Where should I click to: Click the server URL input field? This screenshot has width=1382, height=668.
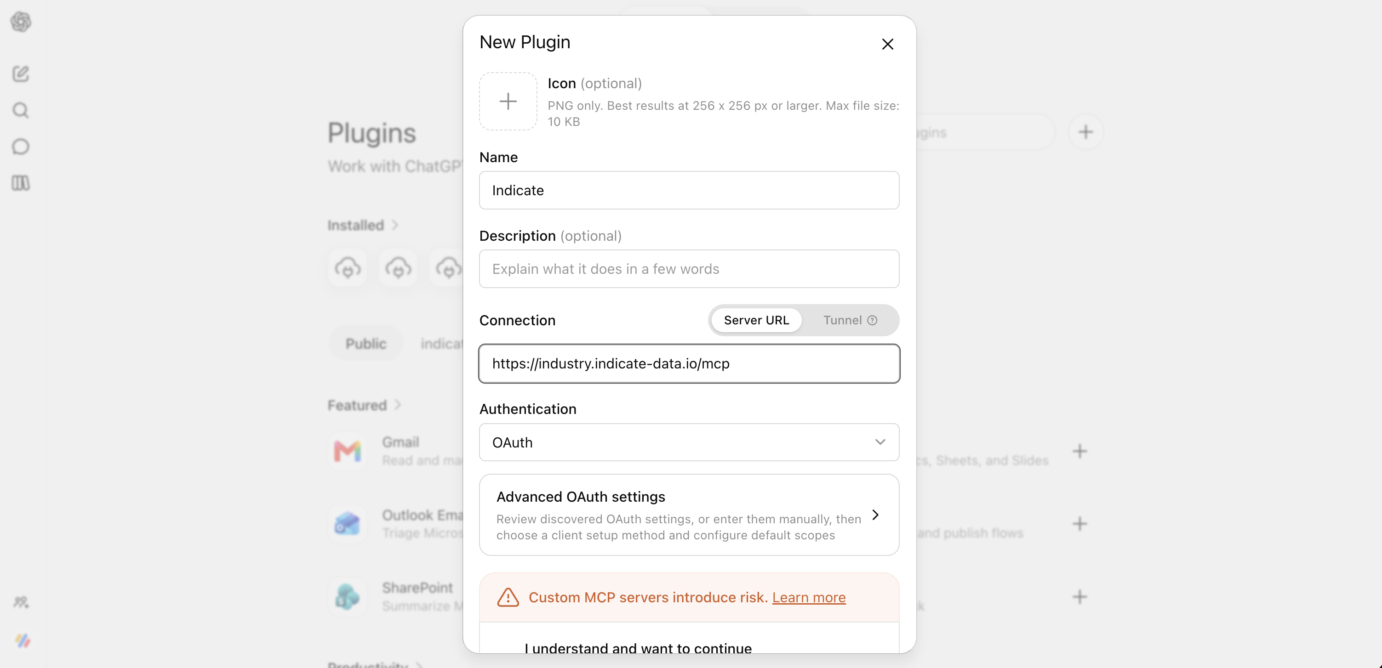689,363
